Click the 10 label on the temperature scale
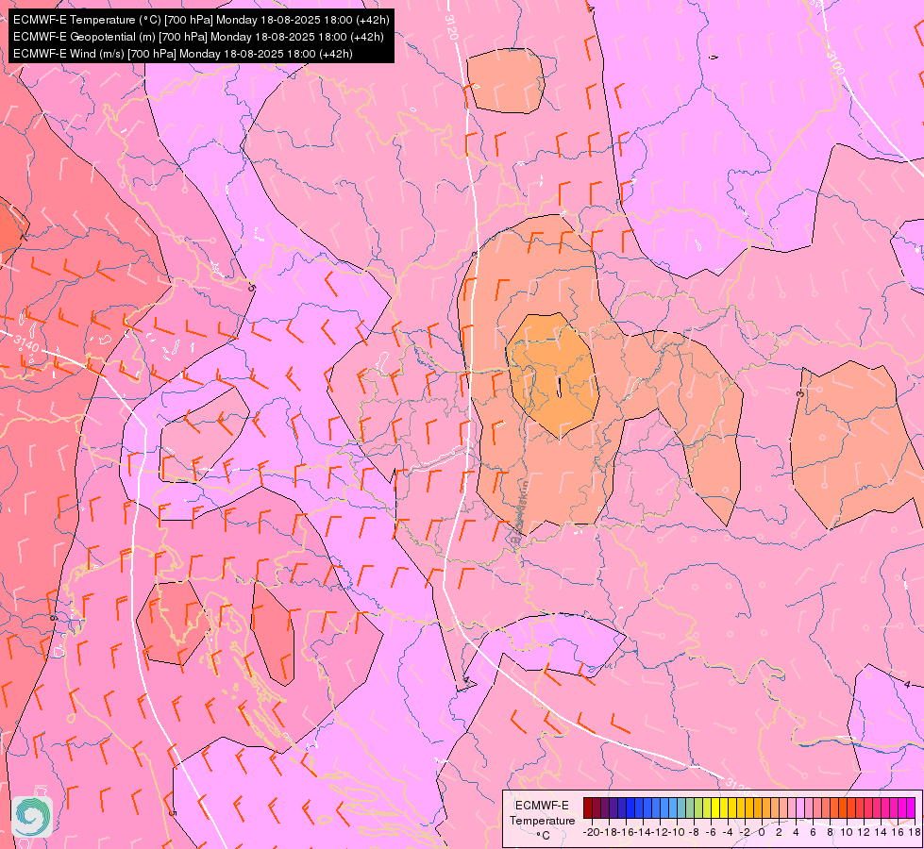The height and width of the screenshot is (849, 924). (x=847, y=832)
